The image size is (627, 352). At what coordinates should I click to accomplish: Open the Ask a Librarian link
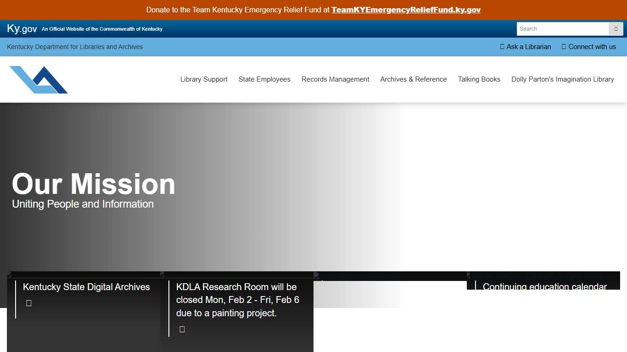[528, 47]
